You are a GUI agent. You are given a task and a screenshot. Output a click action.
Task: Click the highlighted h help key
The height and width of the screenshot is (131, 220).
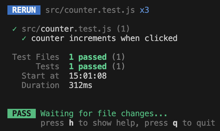click(71, 123)
